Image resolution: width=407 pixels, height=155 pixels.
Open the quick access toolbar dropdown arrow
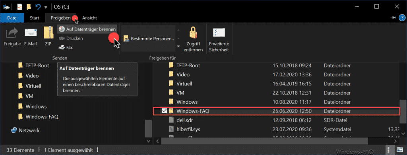click(46, 6)
